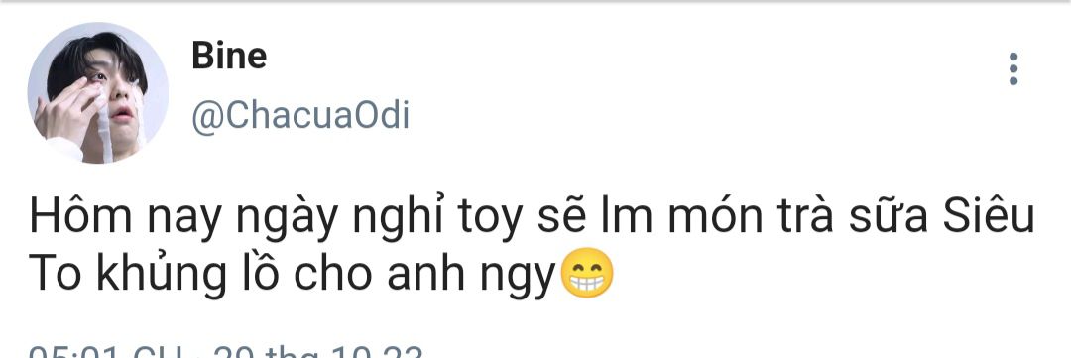Click Bine's round profile avatar
1071x358 pixels.
click(97, 92)
